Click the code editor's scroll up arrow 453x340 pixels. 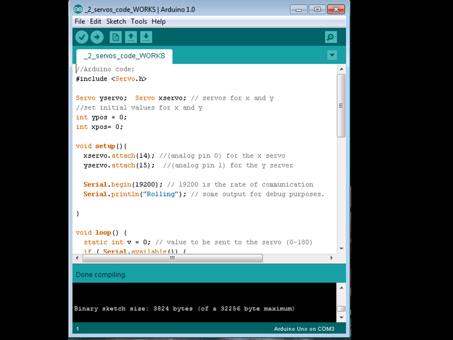(342, 69)
